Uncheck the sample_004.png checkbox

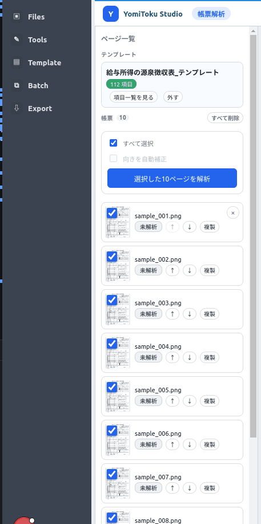[112, 344]
